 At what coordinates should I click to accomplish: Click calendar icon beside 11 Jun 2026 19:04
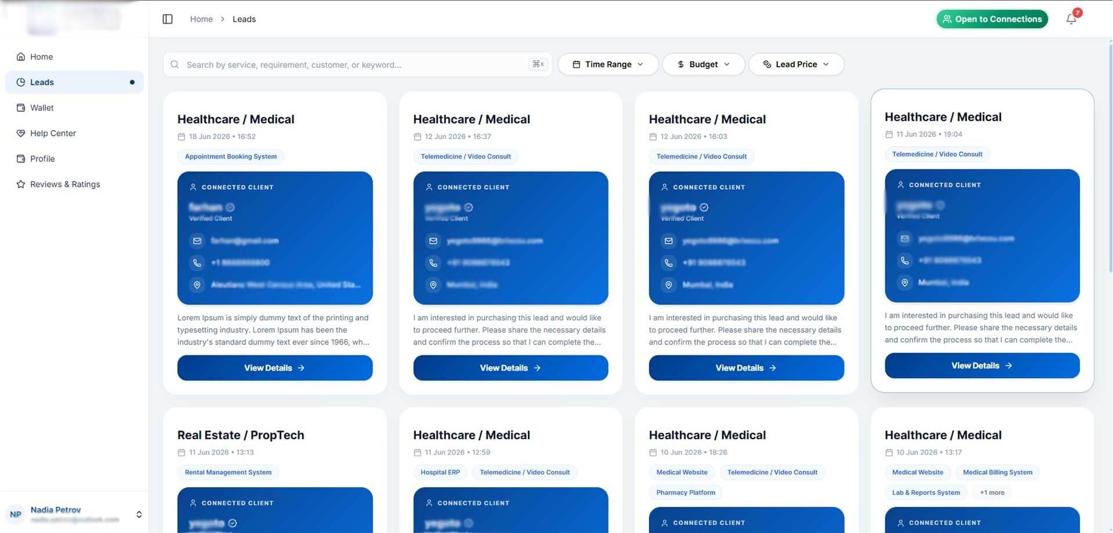click(x=889, y=135)
